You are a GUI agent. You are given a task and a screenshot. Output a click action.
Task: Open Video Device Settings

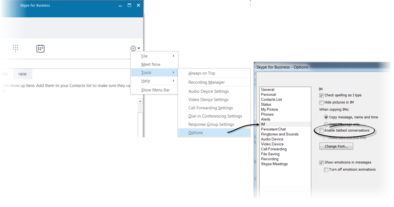214,100
